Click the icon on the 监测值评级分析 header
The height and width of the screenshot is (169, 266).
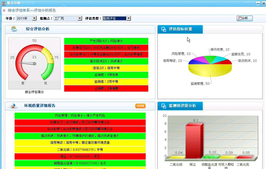tap(164, 106)
